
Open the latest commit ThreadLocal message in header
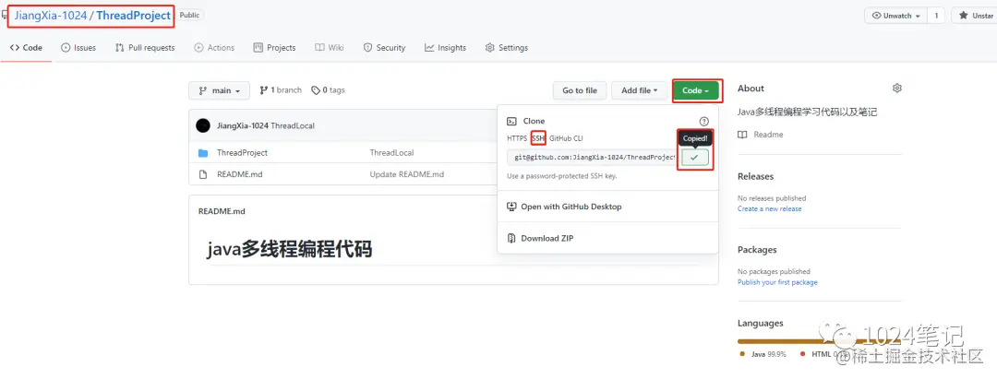(293, 125)
